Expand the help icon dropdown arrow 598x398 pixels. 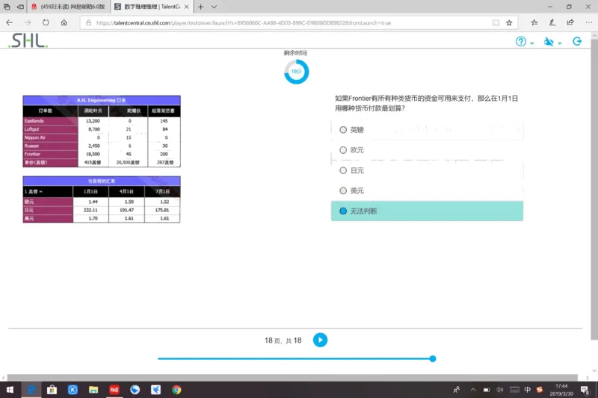click(x=531, y=43)
